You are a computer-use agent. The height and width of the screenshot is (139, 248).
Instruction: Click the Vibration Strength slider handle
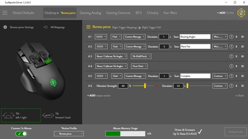[145, 86]
